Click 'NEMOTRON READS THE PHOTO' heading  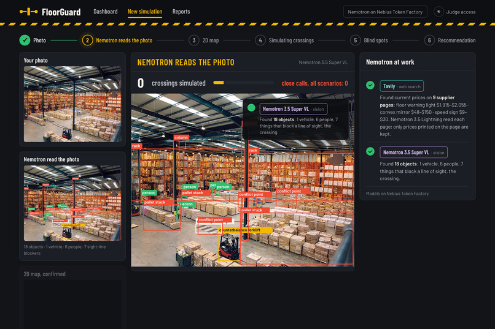click(185, 62)
